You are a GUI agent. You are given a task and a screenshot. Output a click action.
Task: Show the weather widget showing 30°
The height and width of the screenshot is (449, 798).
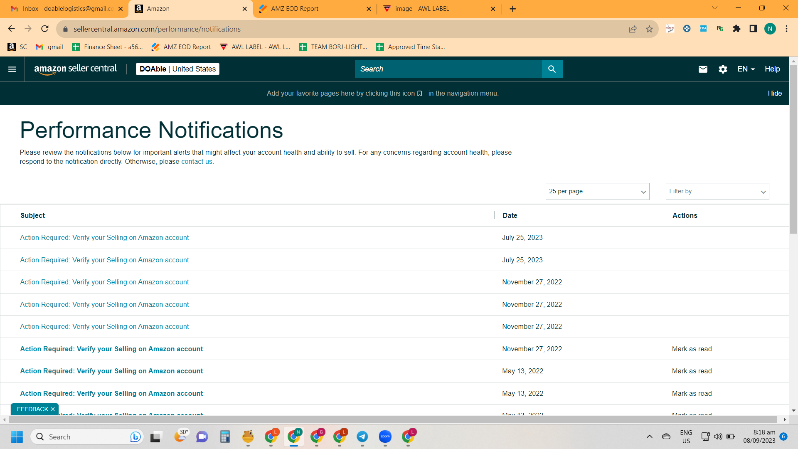[x=181, y=436]
